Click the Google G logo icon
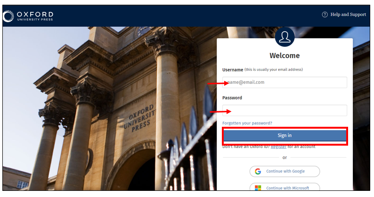This screenshot has height=197, width=374. (x=258, y=171)
